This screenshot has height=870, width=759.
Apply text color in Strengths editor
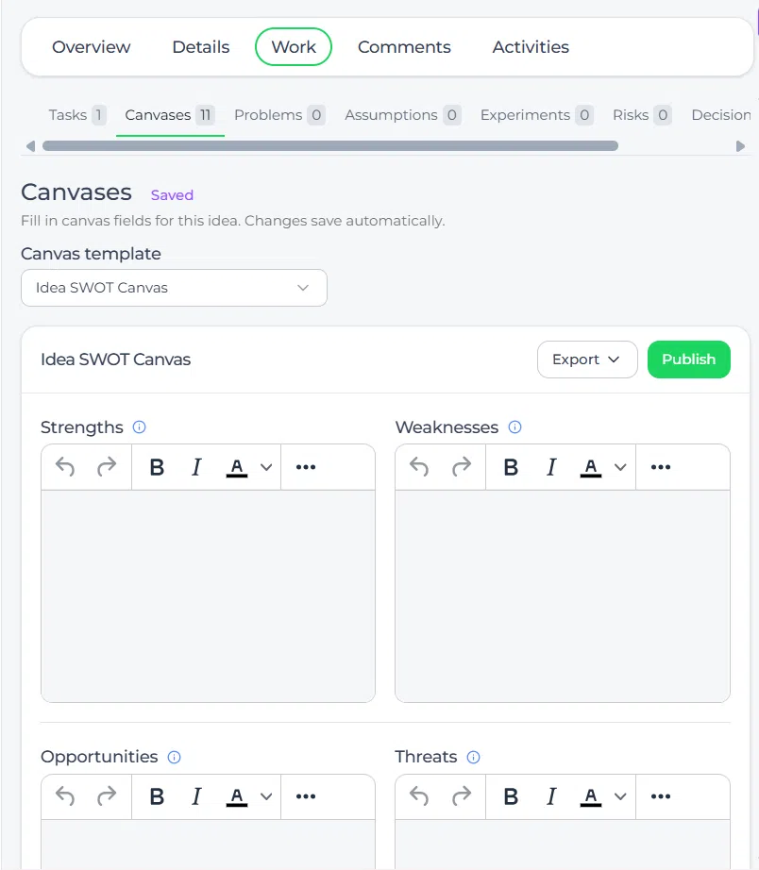click(237, 467)
